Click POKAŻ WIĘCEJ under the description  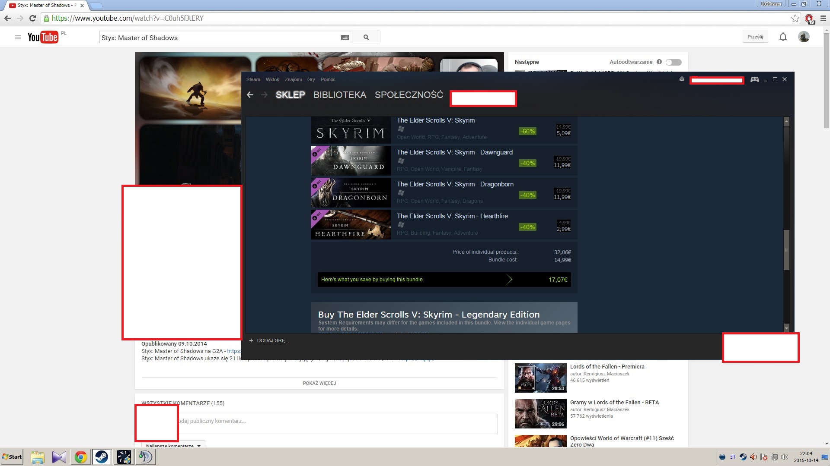point(319,383)
